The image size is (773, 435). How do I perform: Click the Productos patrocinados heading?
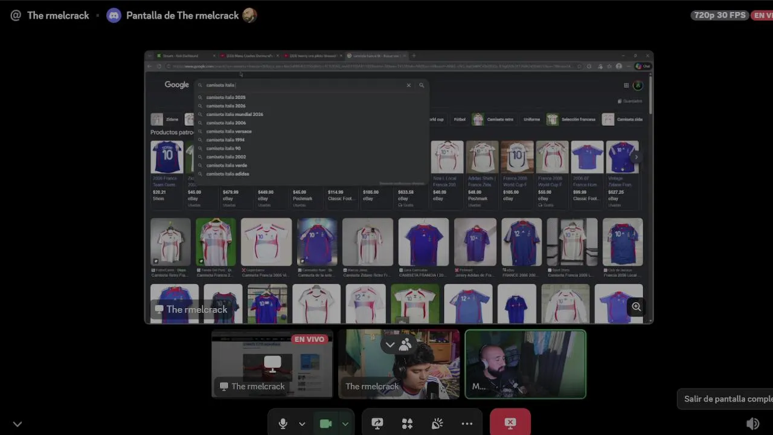click(x=172, y=132)
